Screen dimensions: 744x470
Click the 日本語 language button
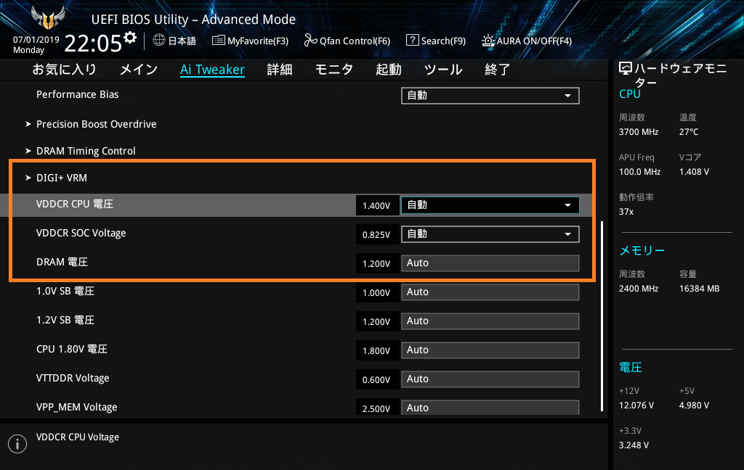click(182, 41)
